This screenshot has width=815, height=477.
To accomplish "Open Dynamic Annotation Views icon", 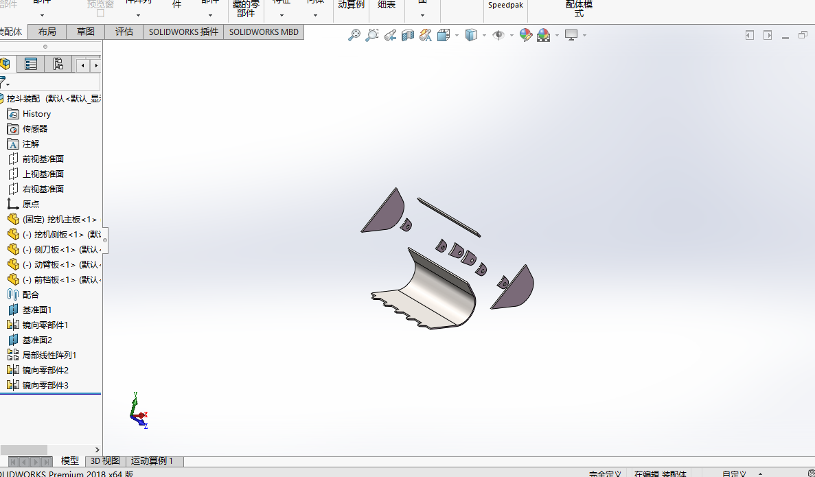I will tap(425, 35).
